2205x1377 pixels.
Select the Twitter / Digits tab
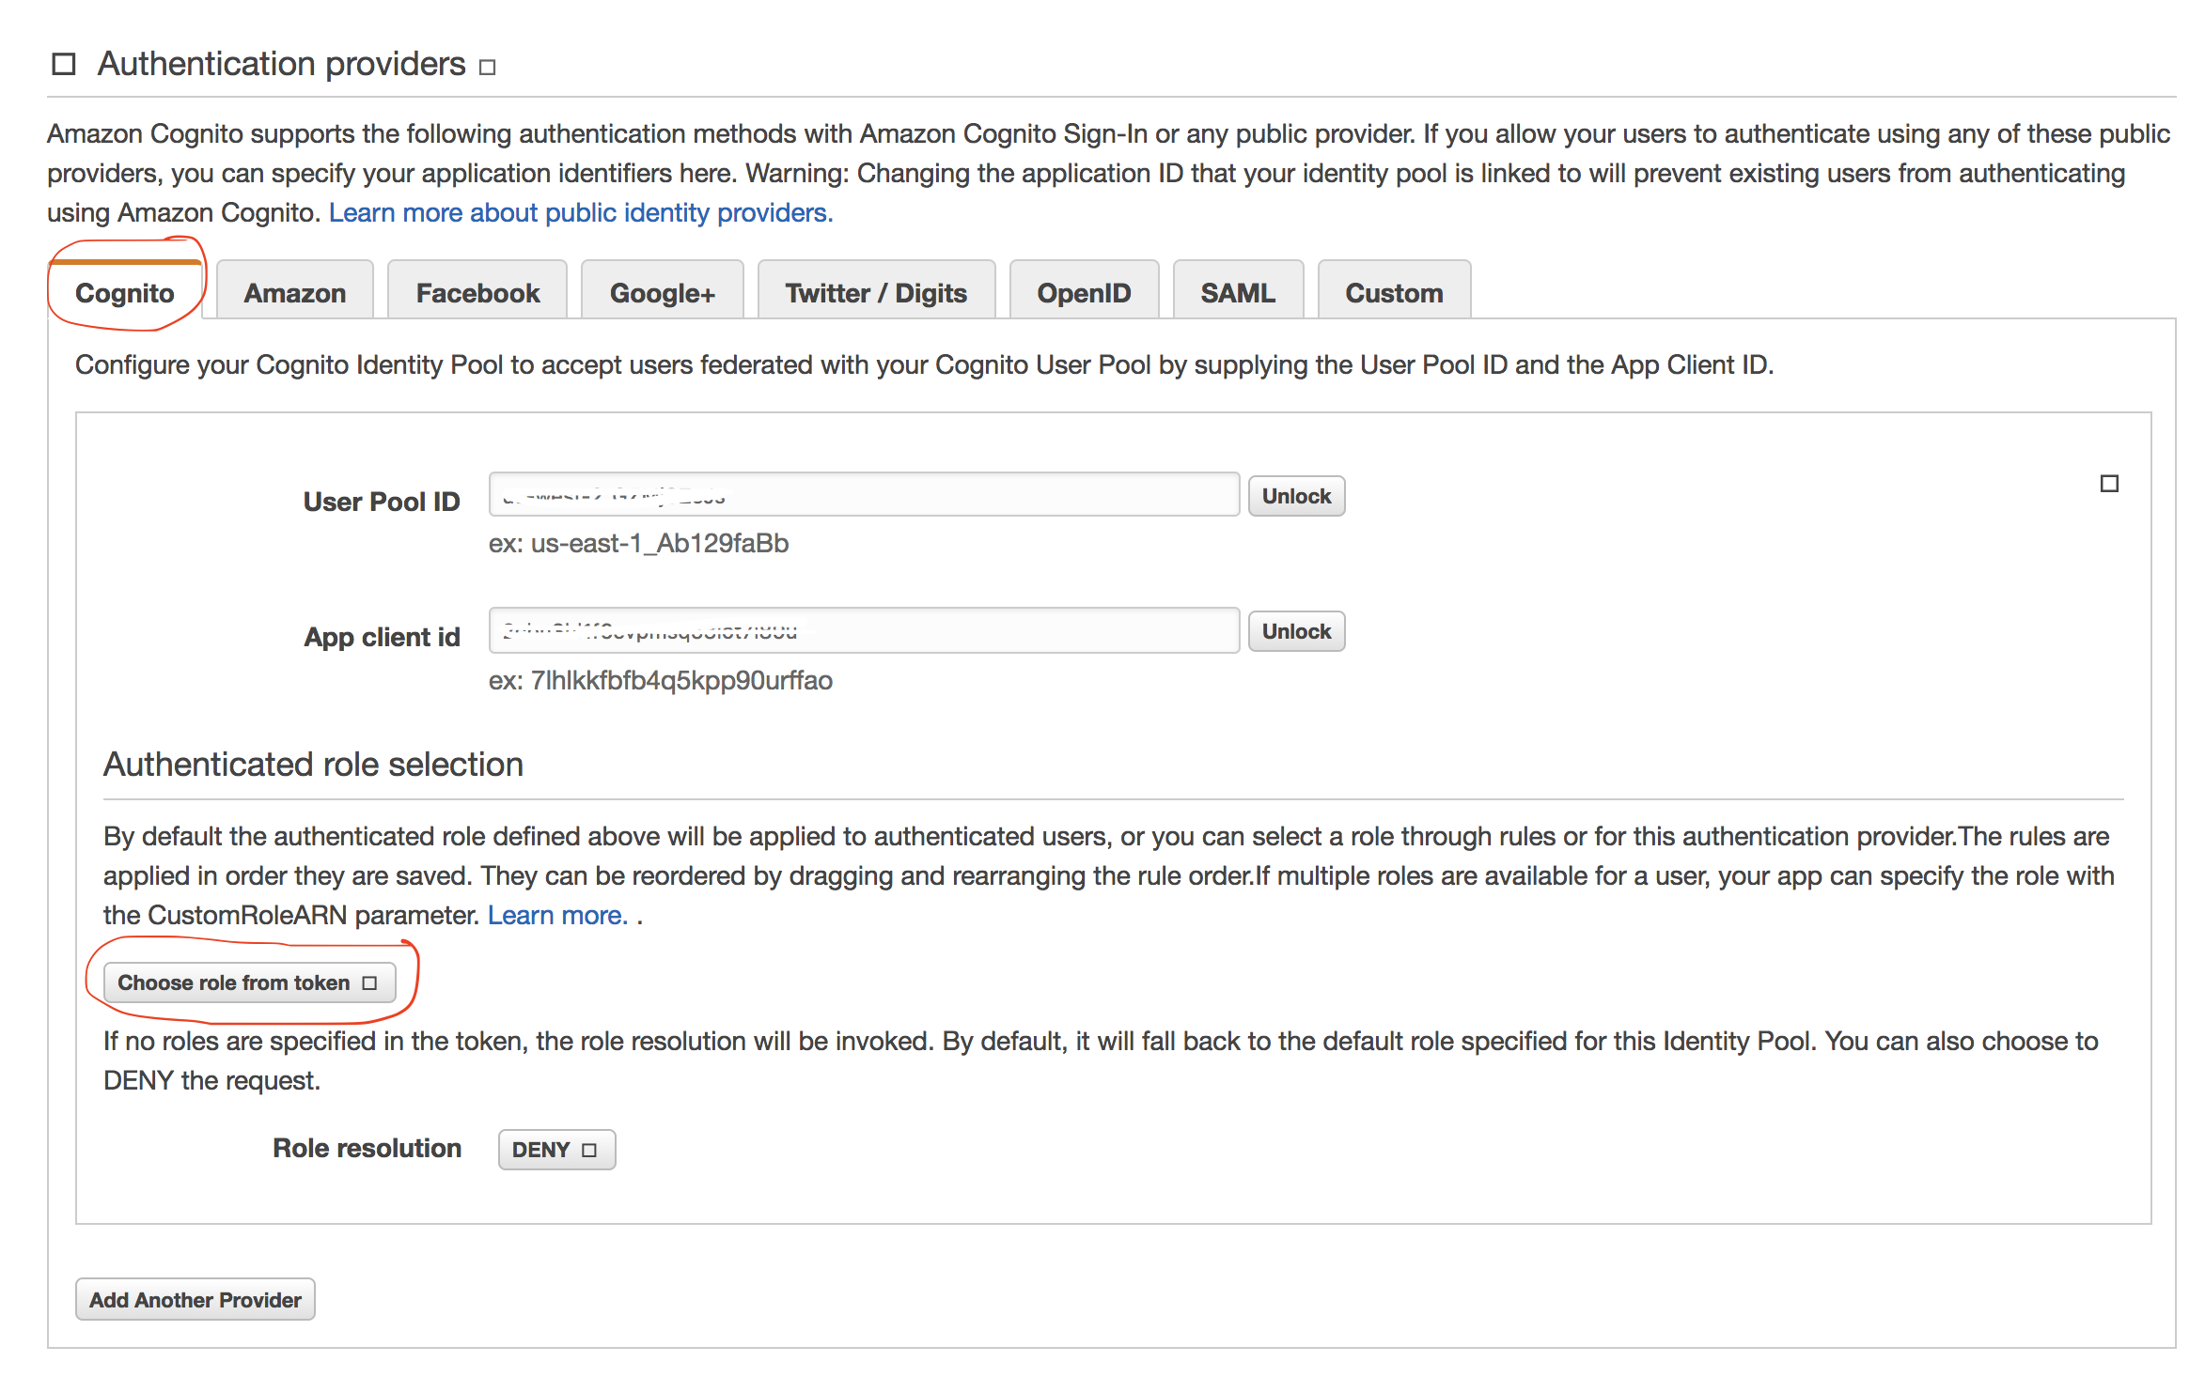(x=875, y=292)
